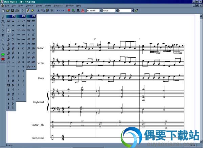Viewport: 203px width, 148px height.
Task: Select the mf dynamic in the dynamics palette
Action: (x=33, y=30)
